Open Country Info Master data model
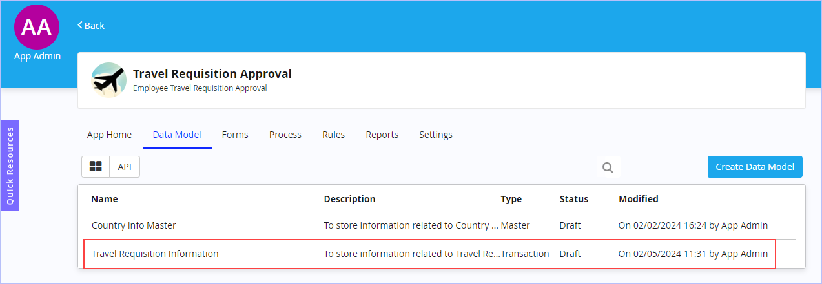822x284 pixels. point(134,225)
